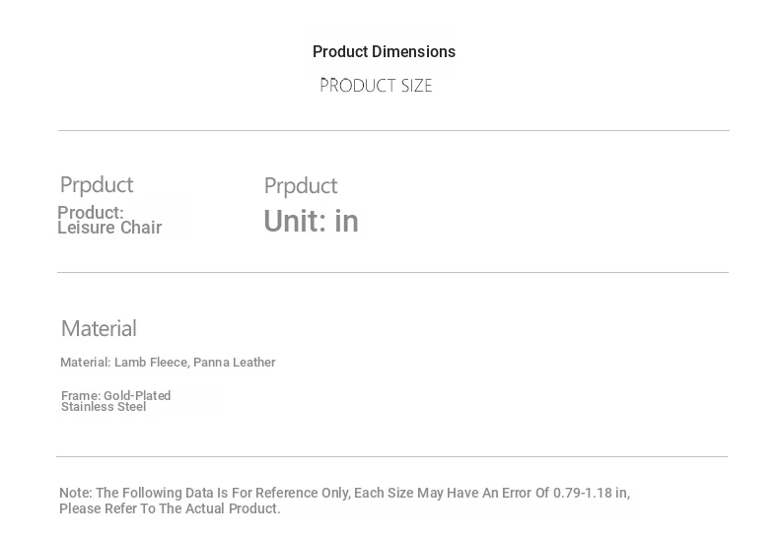Click the 'Stainless Steel' text

tap(104, 407)
